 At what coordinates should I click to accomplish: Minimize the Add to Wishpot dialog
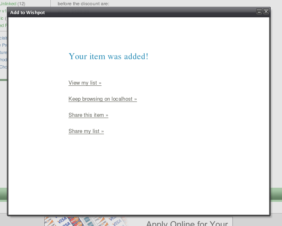[x=259, y=12]
